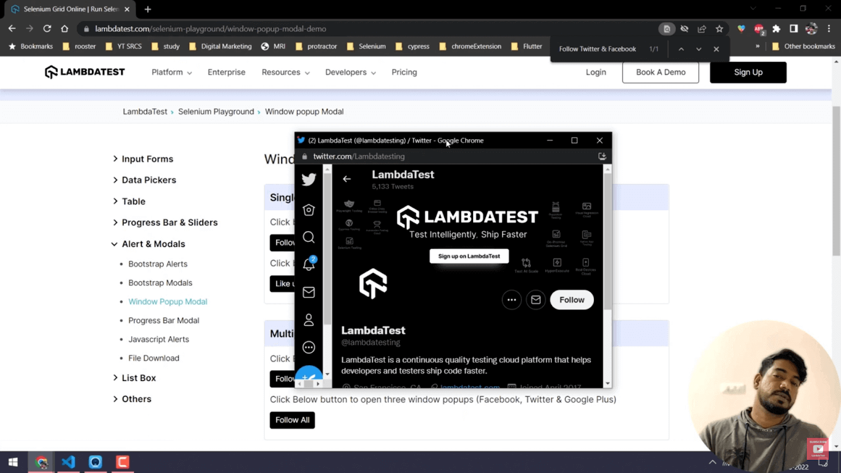Viewport: 841px width, 473px height.
Task: Open Chrome three-dot menu
Action: 829,29
